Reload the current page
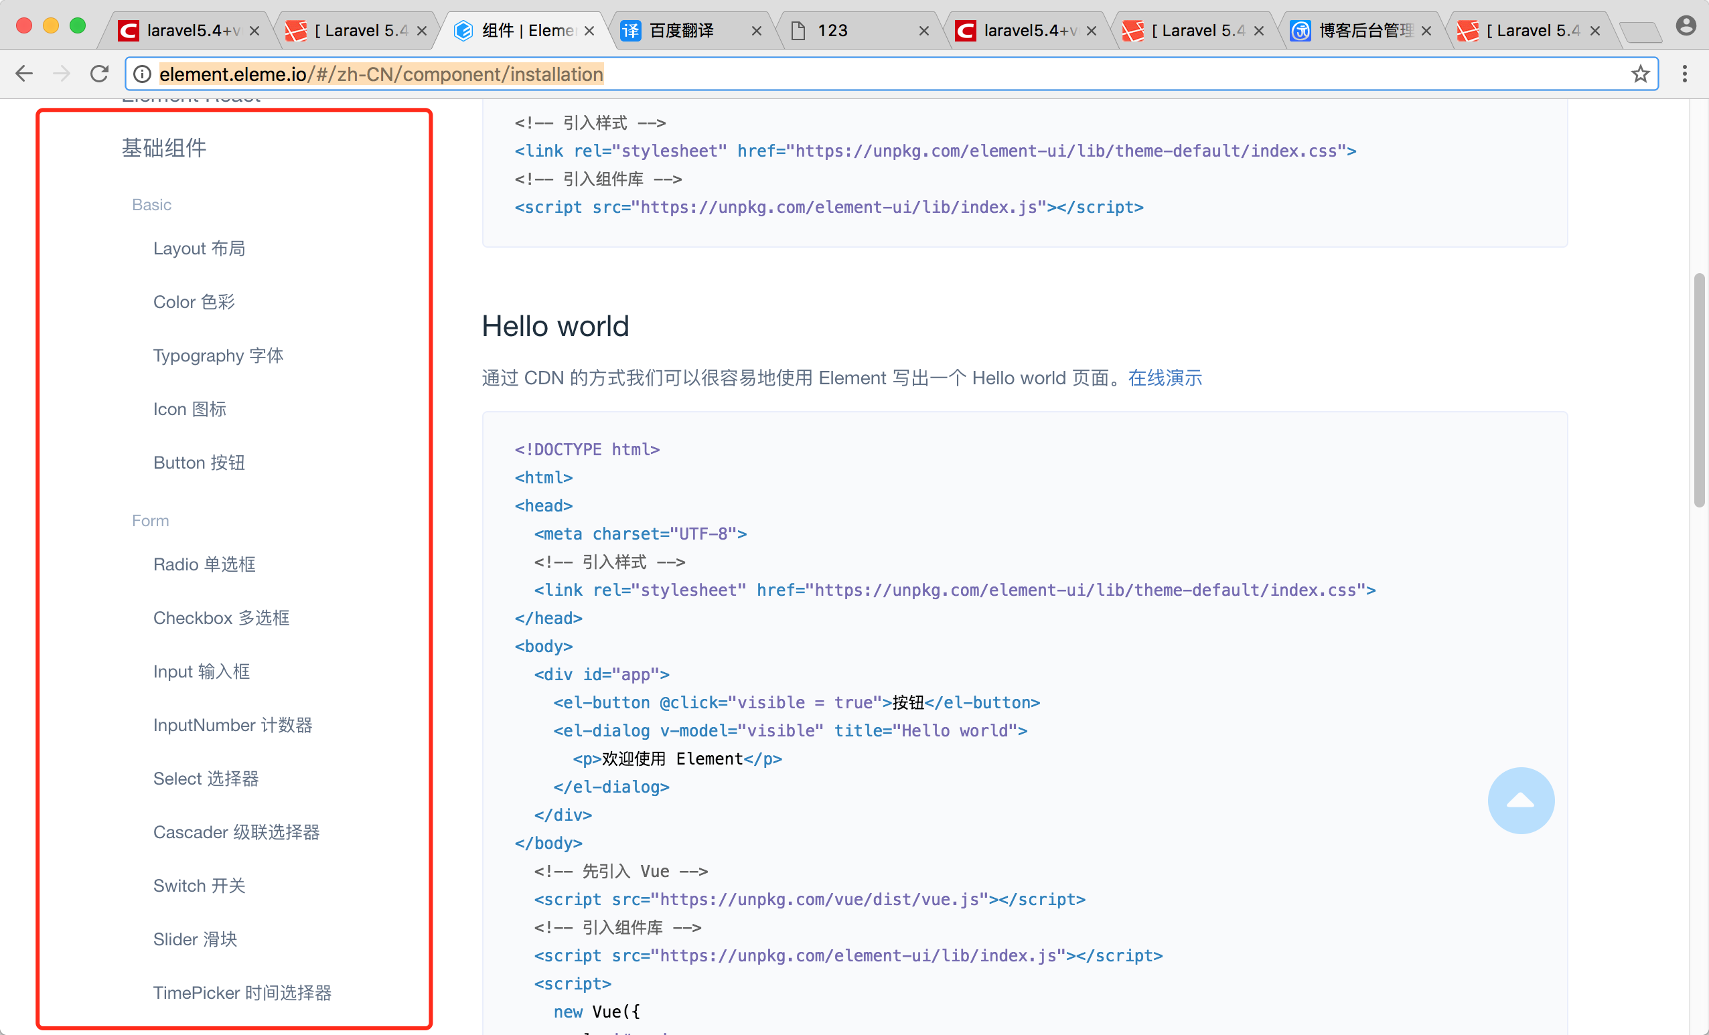 coord(100,74)
